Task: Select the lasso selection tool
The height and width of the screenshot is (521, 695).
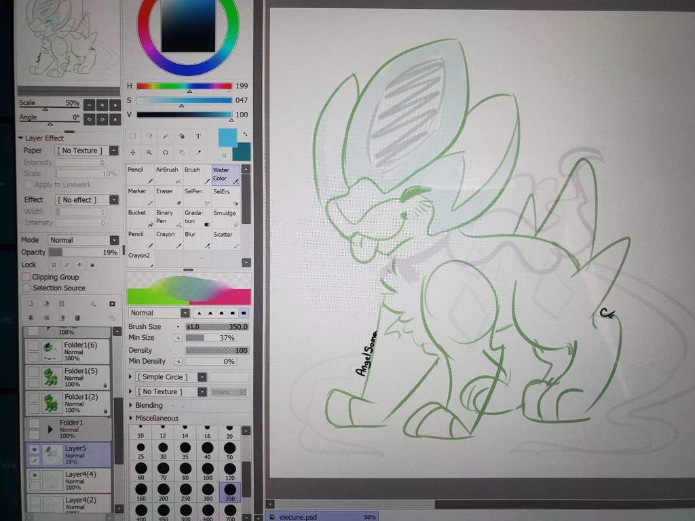Action: pos(149,136)
